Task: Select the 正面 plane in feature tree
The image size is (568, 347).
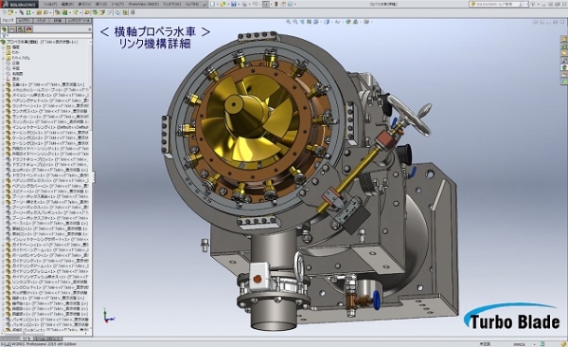Action: 16,63
